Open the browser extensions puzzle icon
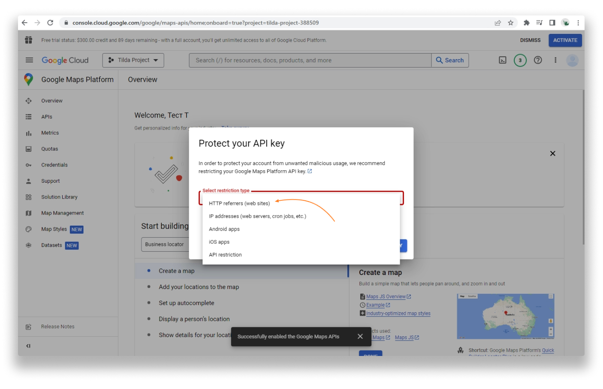 [x=526, y=23]
